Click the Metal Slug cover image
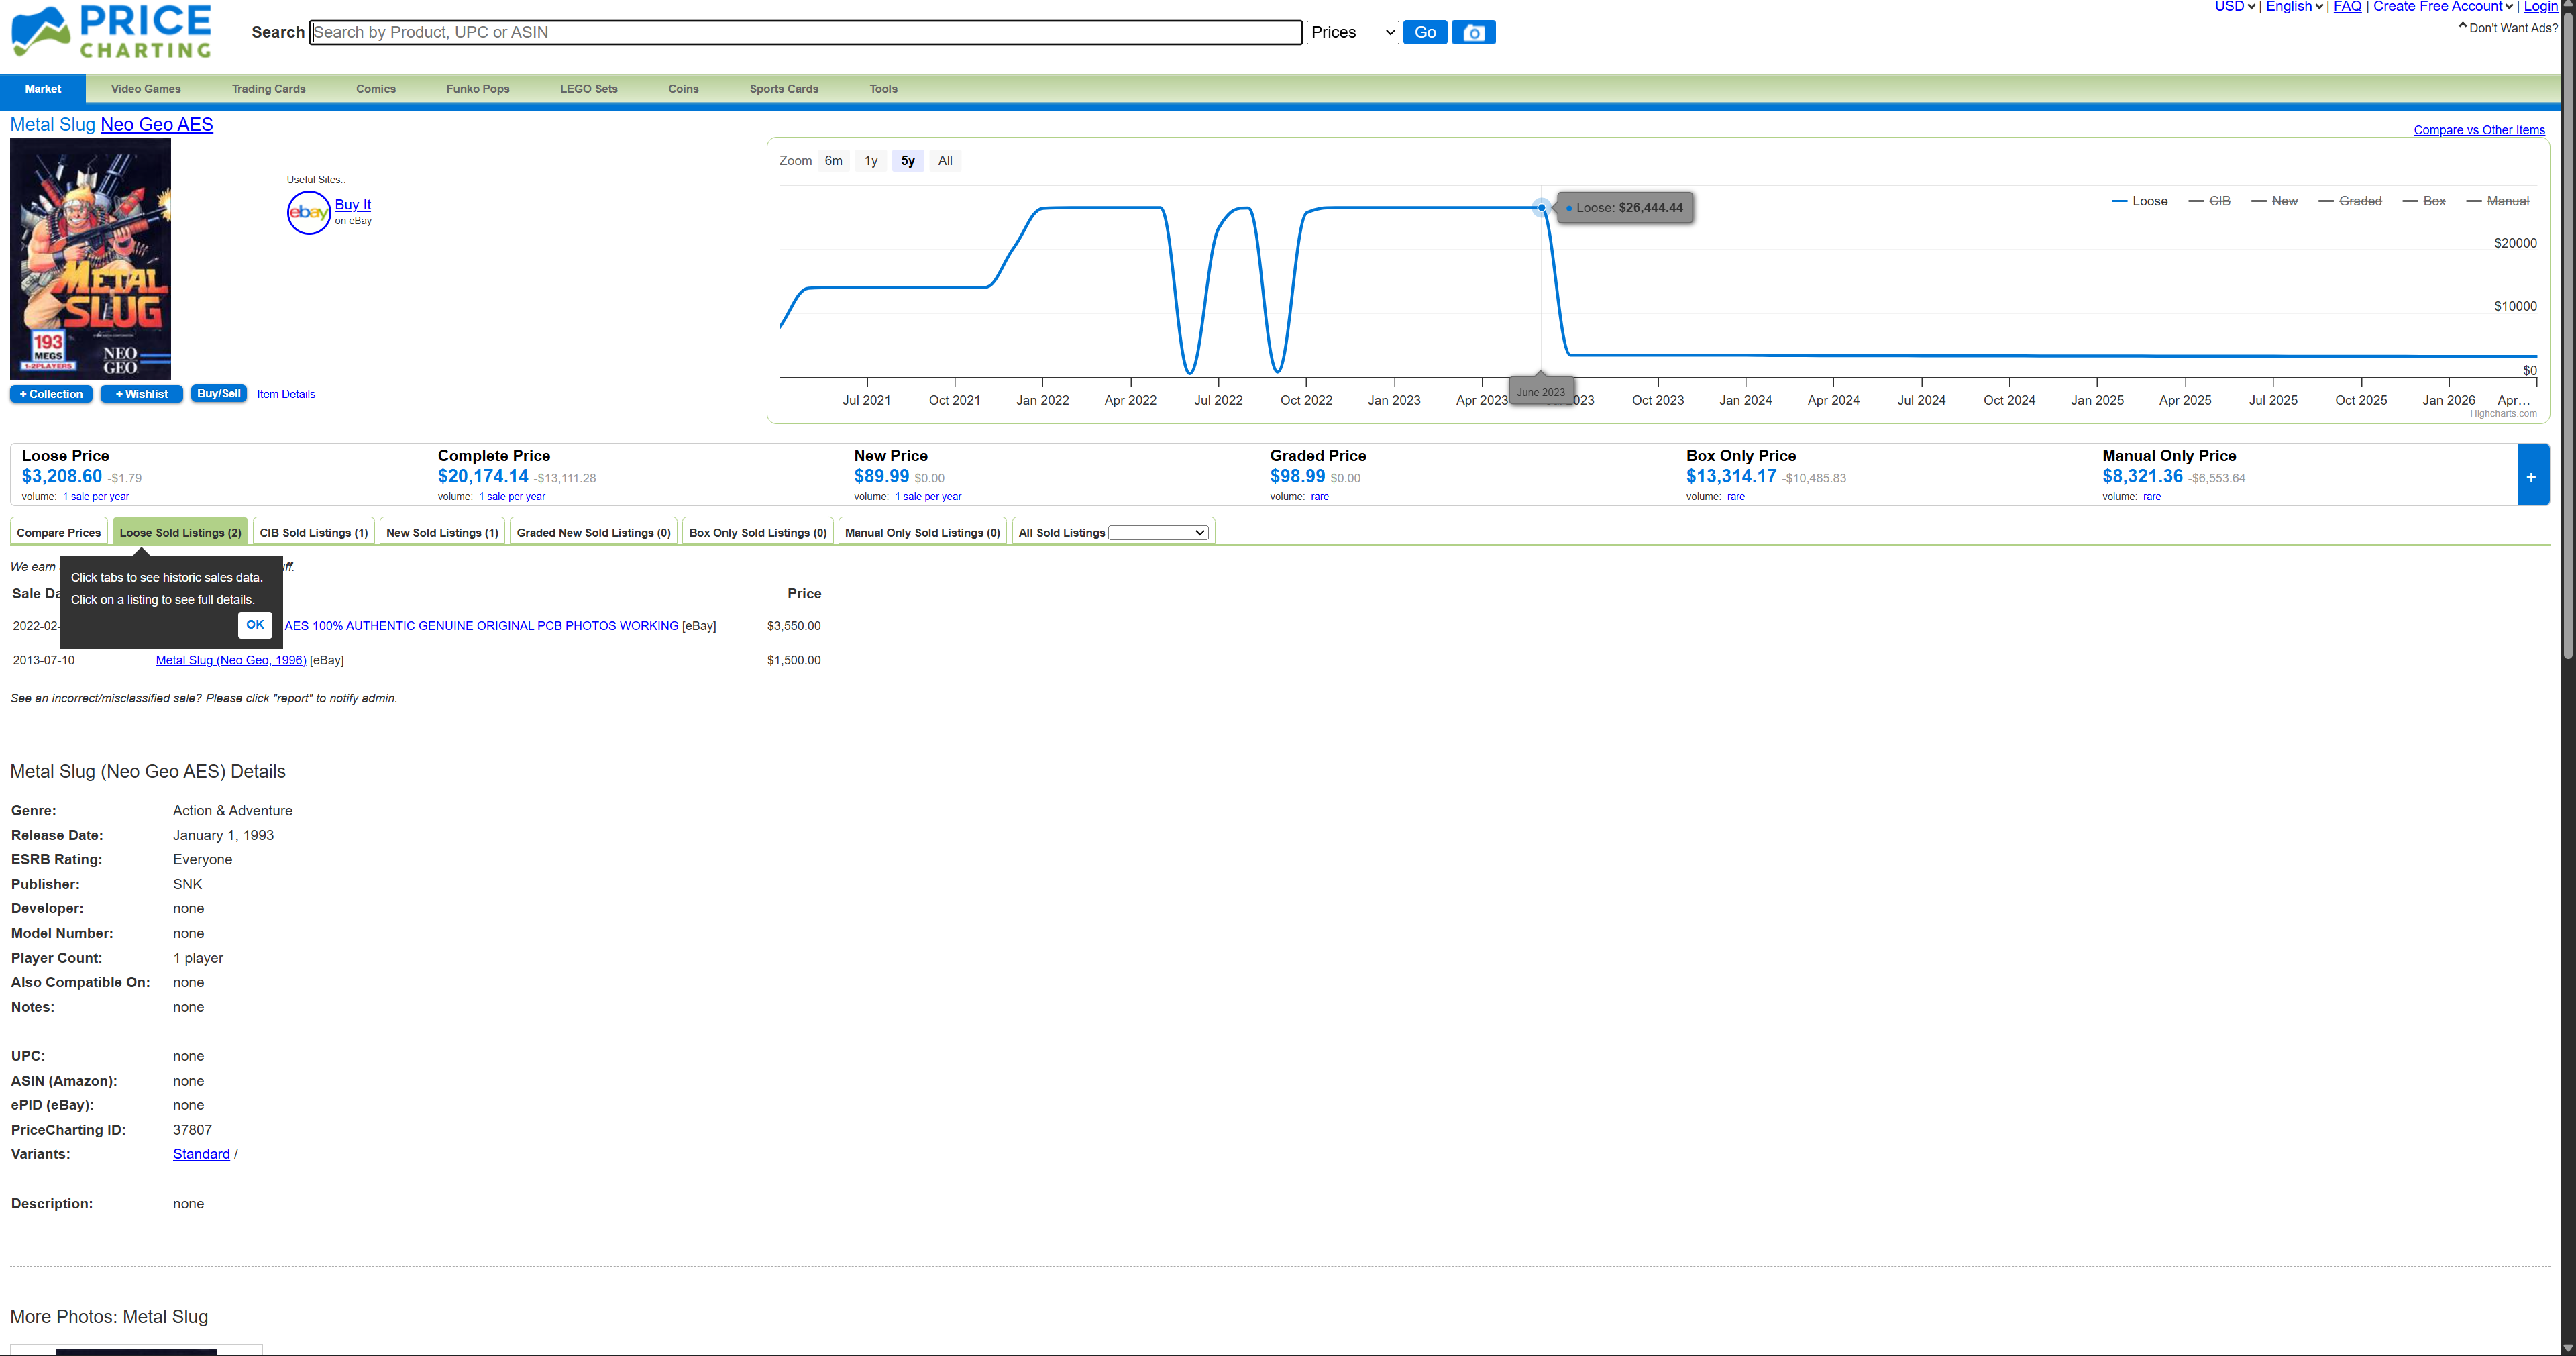Viewport: 2576px width, 1356px height. click(x=90, y=258)
